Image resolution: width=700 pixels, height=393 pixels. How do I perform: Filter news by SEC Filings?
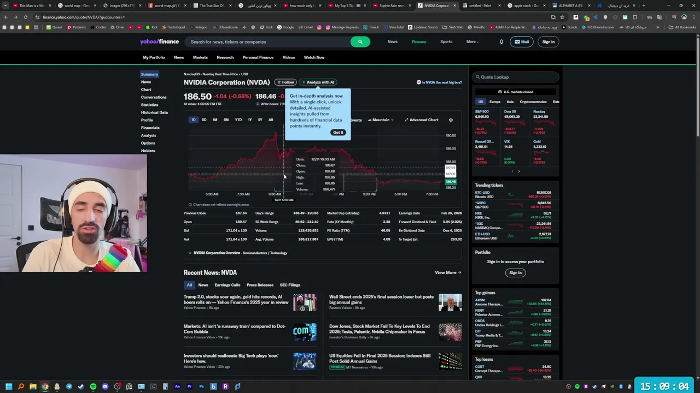290,285
